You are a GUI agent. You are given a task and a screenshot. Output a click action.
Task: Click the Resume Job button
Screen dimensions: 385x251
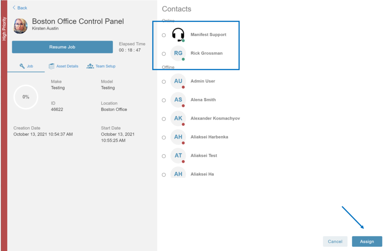(62, 47)
